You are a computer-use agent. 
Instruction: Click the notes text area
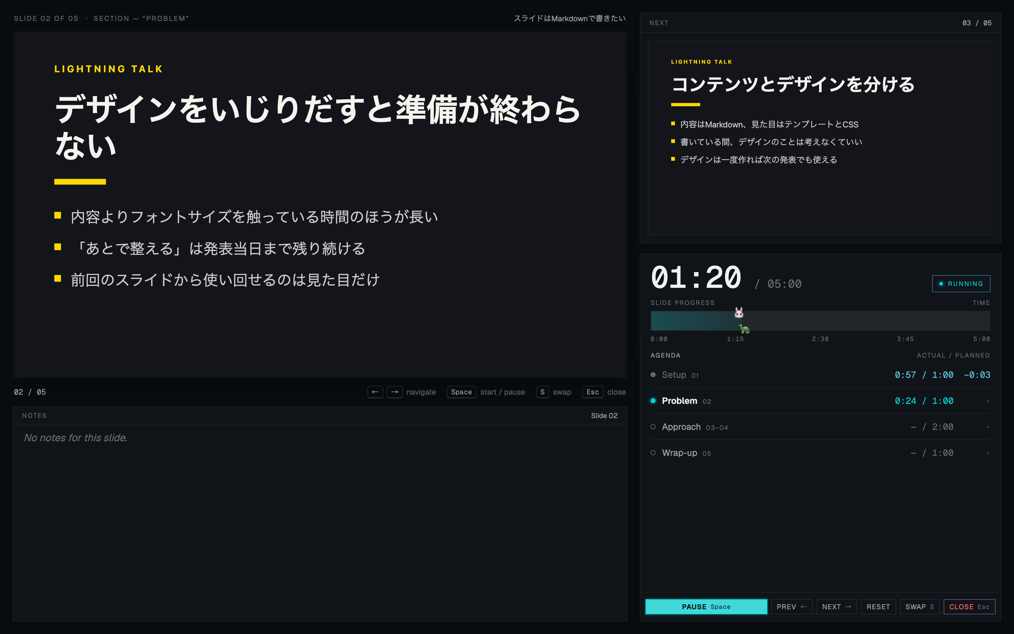(x=320, y=522)
